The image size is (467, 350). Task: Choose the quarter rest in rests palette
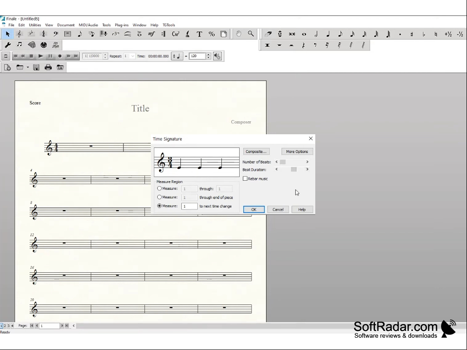point(303,45)
